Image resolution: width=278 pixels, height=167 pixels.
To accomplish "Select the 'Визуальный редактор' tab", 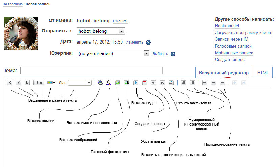I will click(x=224, y=73).
